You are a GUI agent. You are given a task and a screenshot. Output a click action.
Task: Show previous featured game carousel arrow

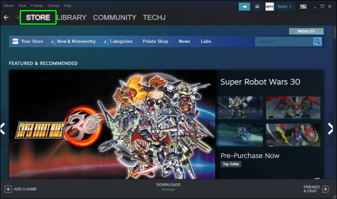(x=3, y=129)
